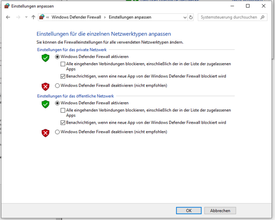
Task: Click Einstellungen für das private Netzwerk label
Action: pyautogui.click(x=72, y=50)
